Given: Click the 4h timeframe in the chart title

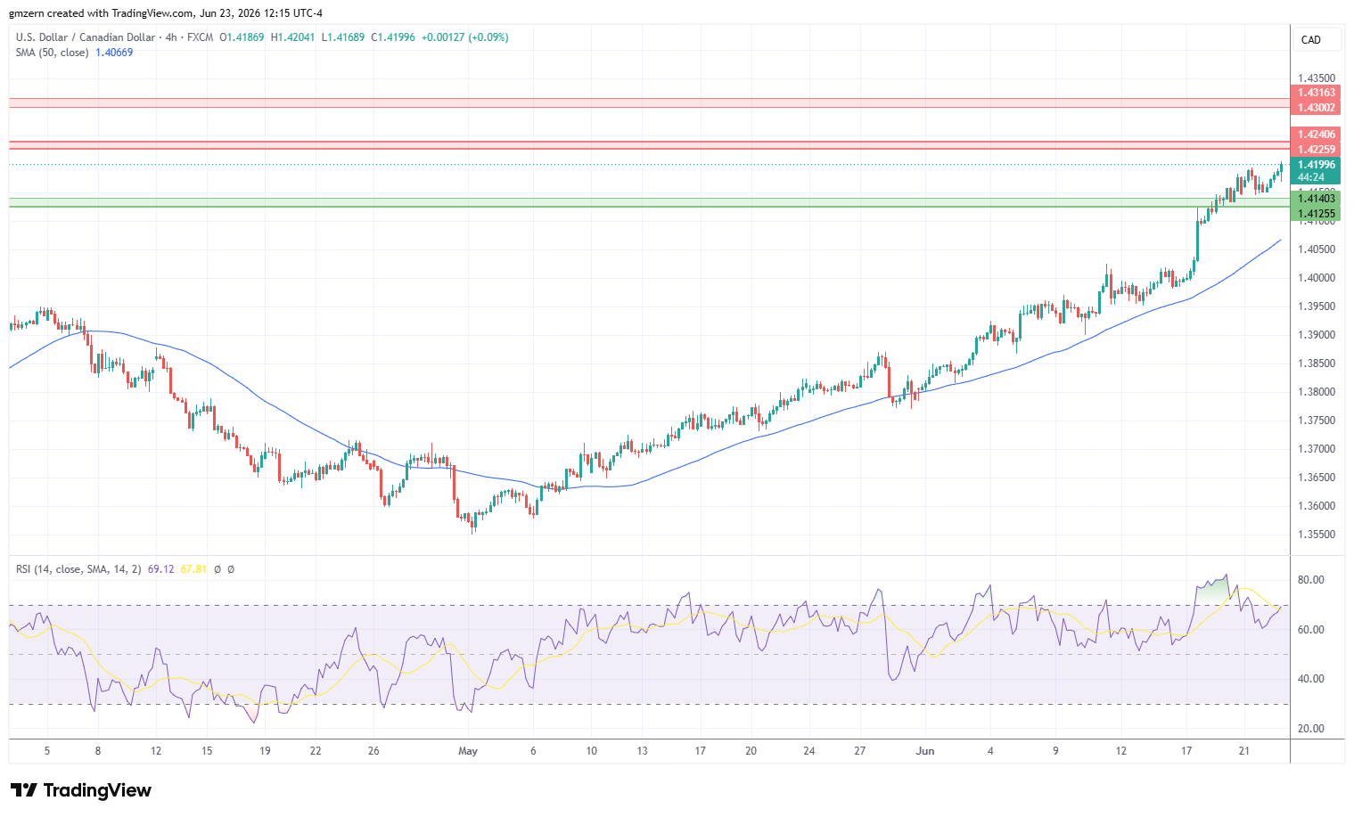Looking at the screenshot, I should coord(171,37).
